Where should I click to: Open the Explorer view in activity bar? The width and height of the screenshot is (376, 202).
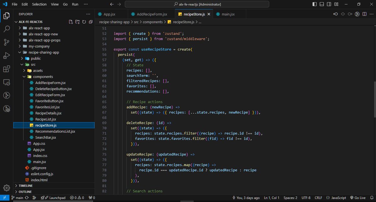pos(7,15)
